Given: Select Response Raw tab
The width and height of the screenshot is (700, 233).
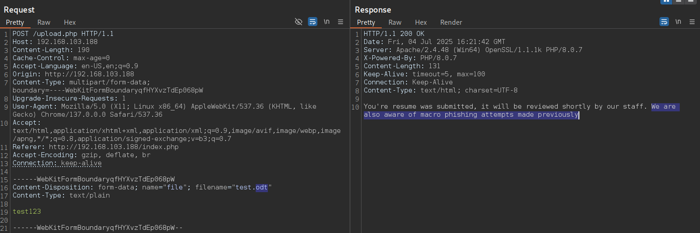Looking at the screenshot, I should point(395,22).
